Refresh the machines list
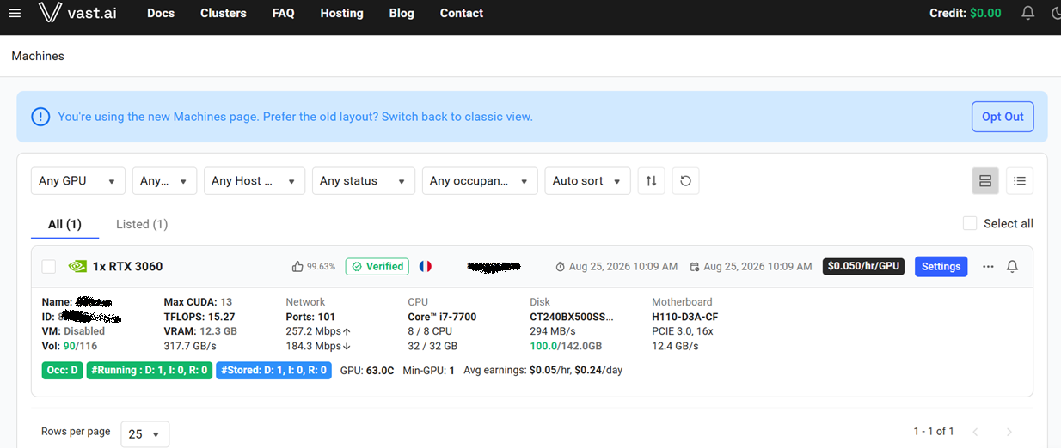 685,181
